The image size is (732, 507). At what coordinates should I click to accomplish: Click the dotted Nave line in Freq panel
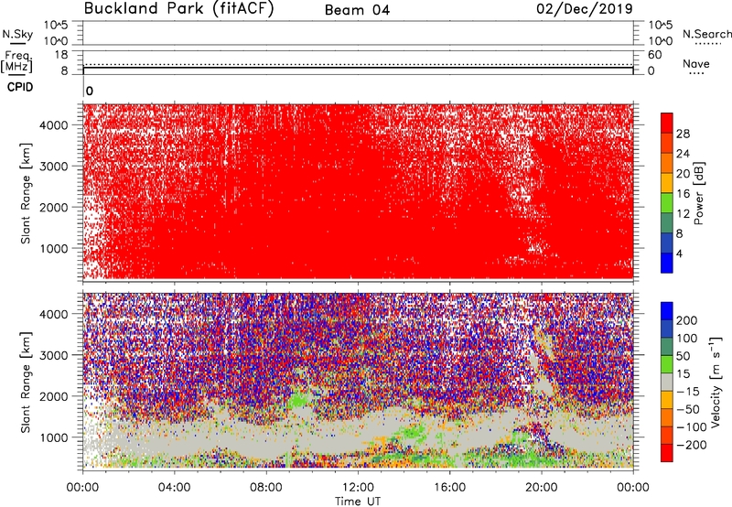(x=358, y=64)
